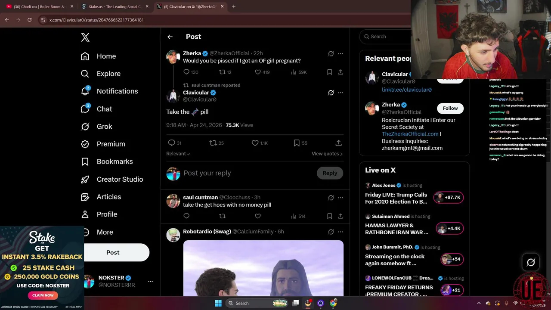This screenshot has height=310, width=551.
Task: Repost Clavicular's post with 25 reposts
Action: point(217,143)
